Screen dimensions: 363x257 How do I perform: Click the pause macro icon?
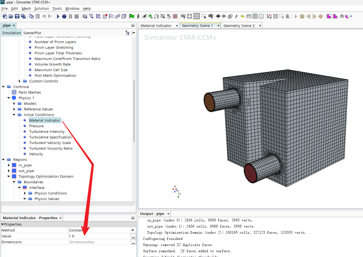pyautogui.click(x=70, y=16)
